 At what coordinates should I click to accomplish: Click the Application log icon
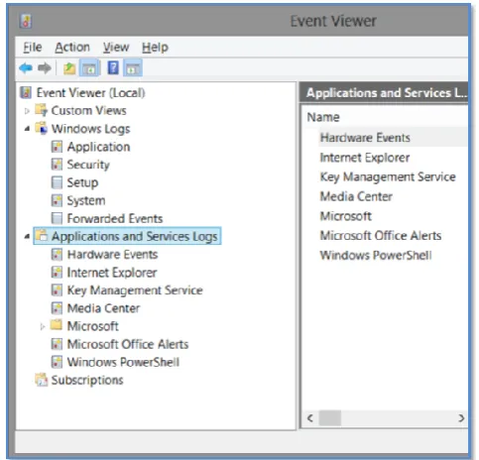57,147
